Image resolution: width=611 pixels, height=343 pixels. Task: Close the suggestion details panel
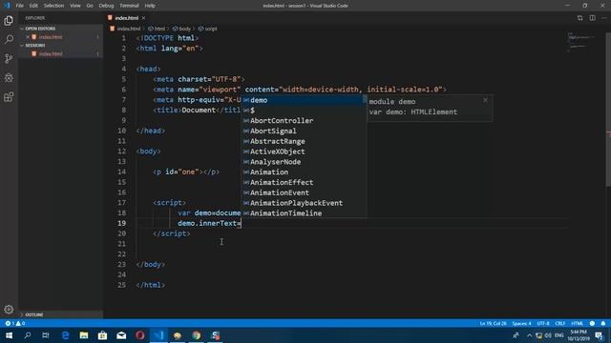coord(485,100)
